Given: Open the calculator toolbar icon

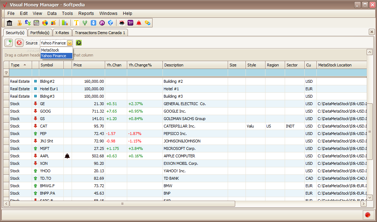Looking at the screenshot, I should (x=36, y=23).
